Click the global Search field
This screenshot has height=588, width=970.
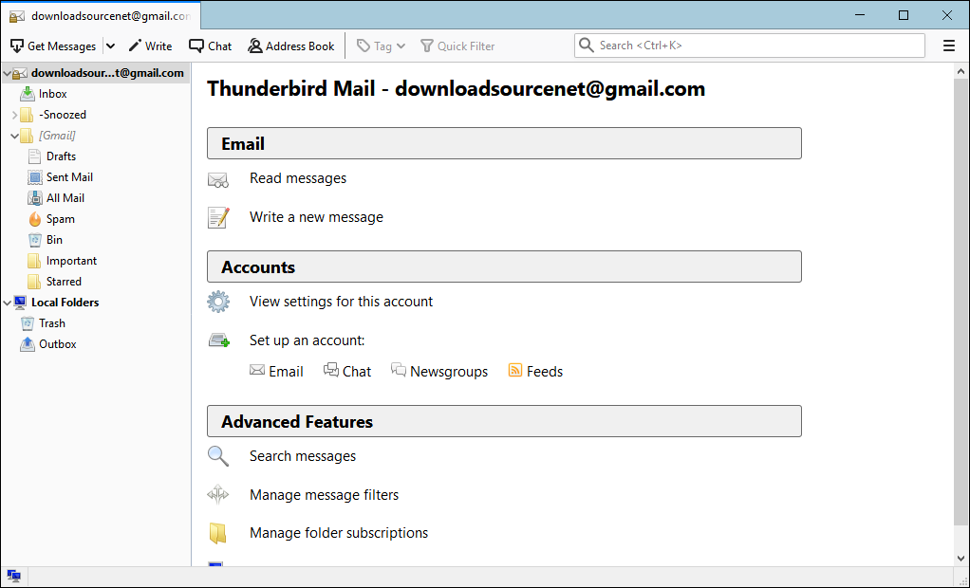coord(750,46)
